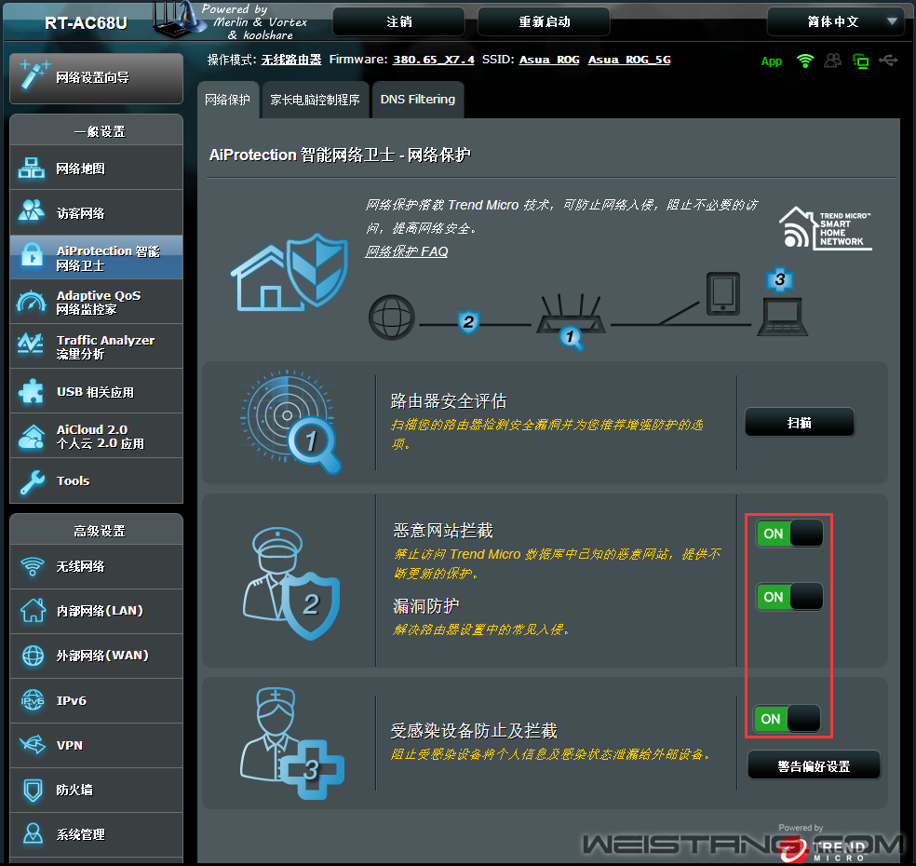The height and width of the screenshot is (866, 916).
Task: Click the 扫描 scan button
Action: [x=799, y=422]
